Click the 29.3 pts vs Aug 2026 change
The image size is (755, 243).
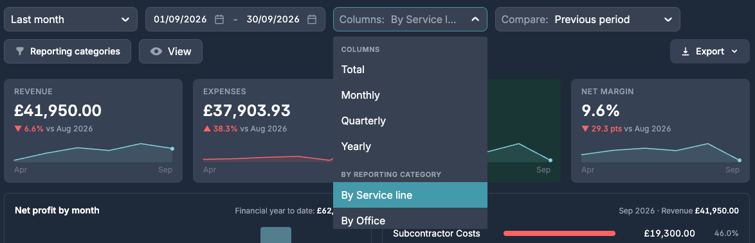pyautogui.click(x=626, y=129)
